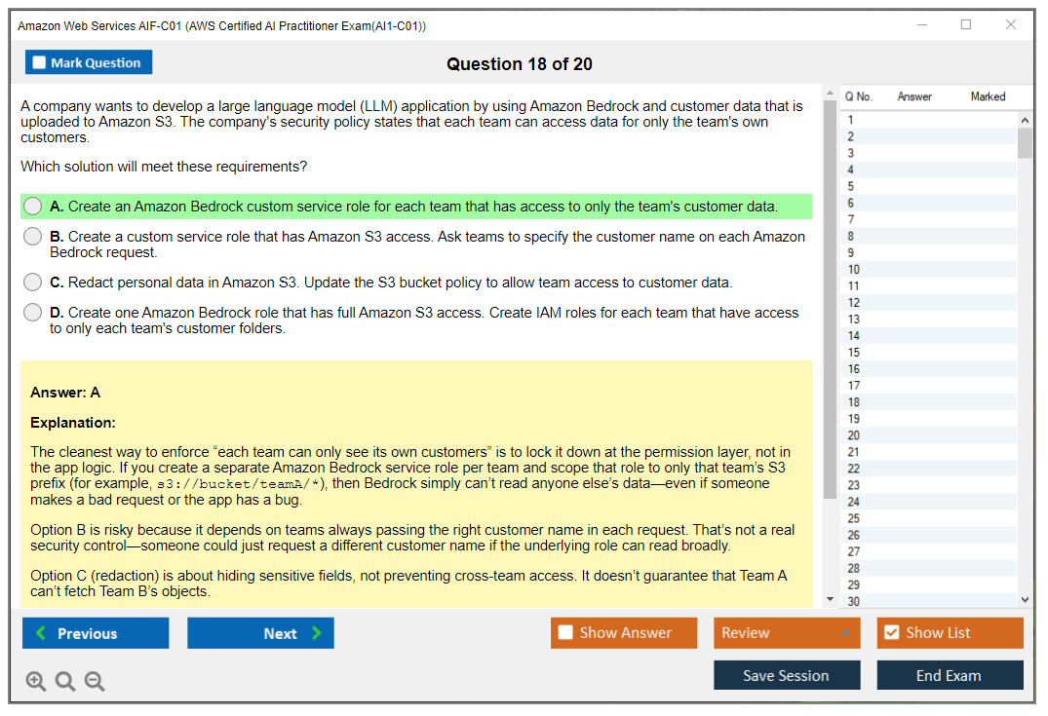Click the magnifier-plus zoom in icon
The width and height of the screenshot is (1048, 716).
(36, 681)
